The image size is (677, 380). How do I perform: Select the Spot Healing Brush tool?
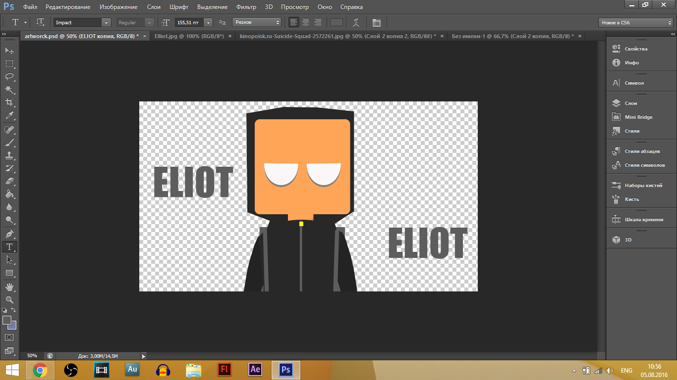coord(9,130)
